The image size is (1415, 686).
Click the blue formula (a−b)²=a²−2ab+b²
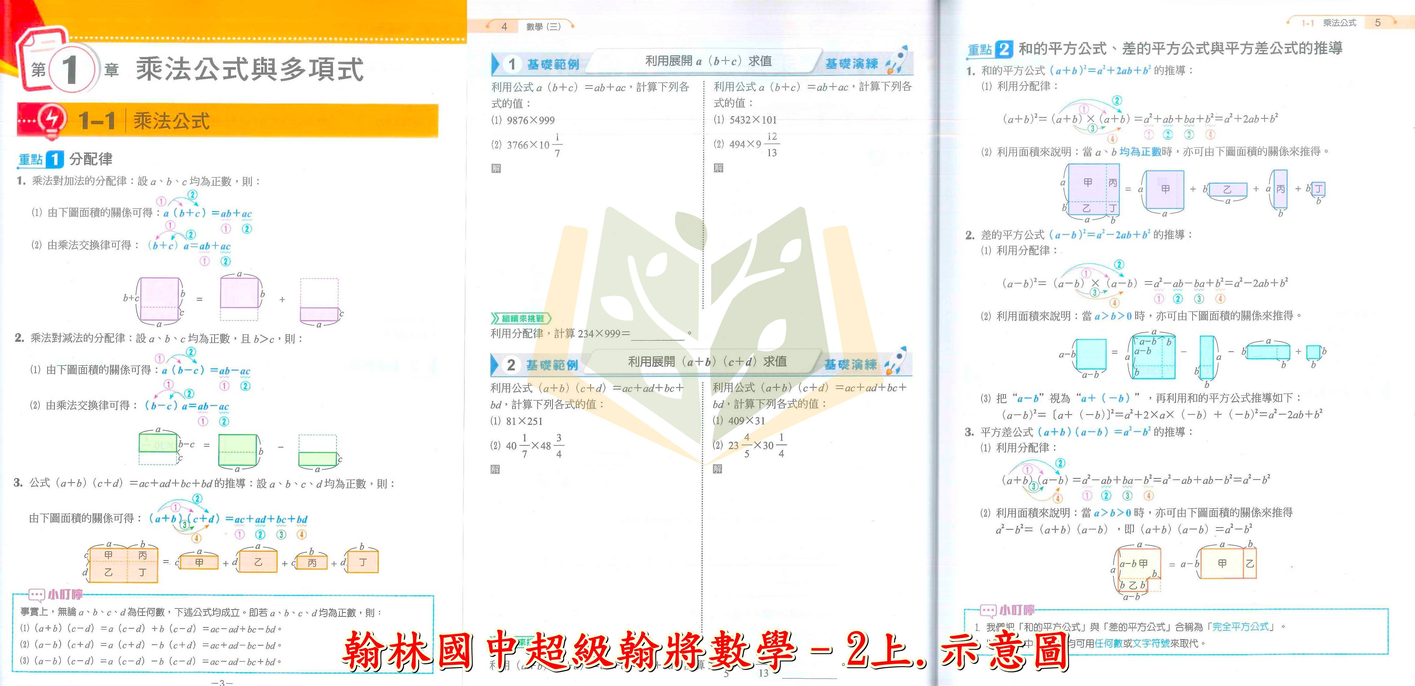(1100, 234)
